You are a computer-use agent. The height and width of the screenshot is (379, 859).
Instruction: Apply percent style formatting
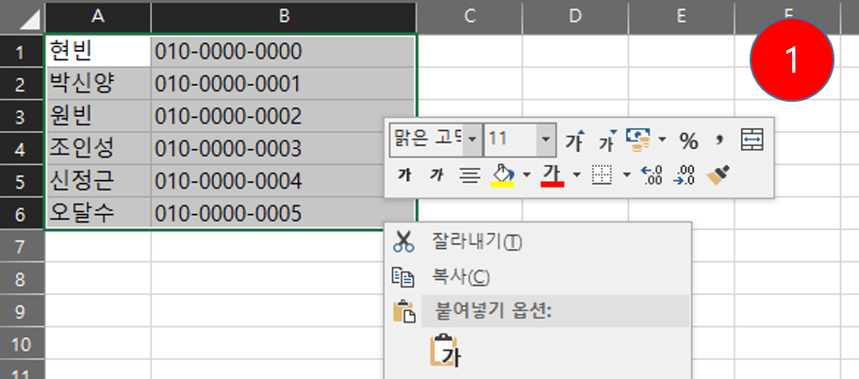coord(688,140)
